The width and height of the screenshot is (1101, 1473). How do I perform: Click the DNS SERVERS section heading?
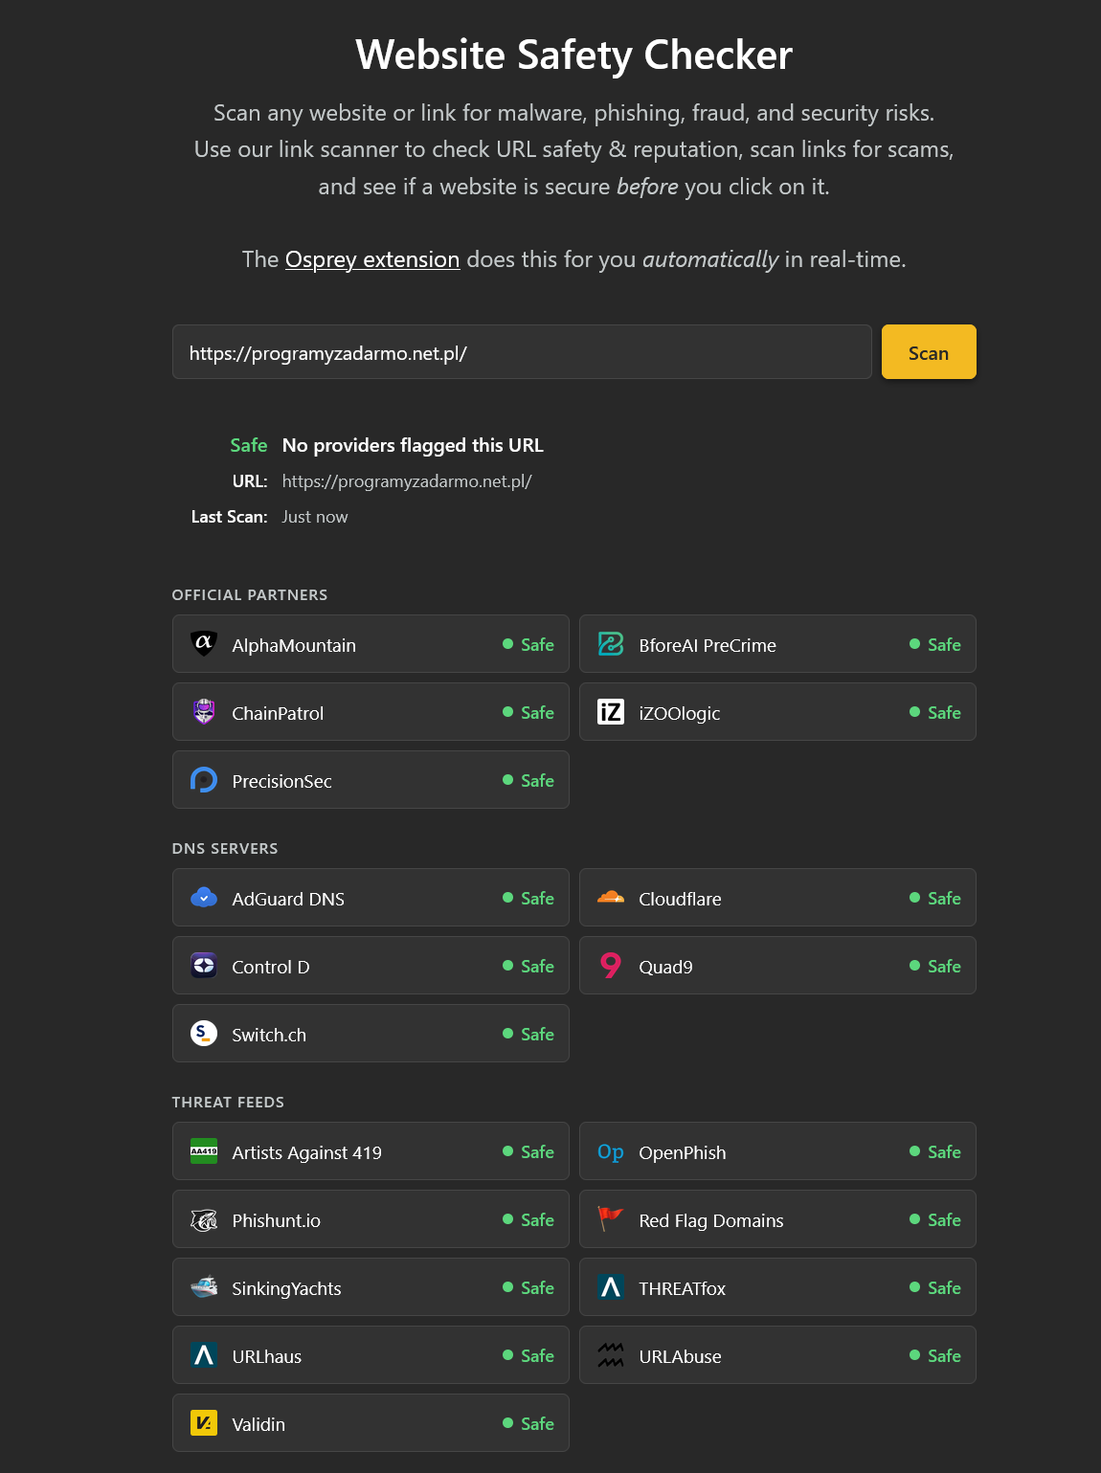[x=225, y=849]
